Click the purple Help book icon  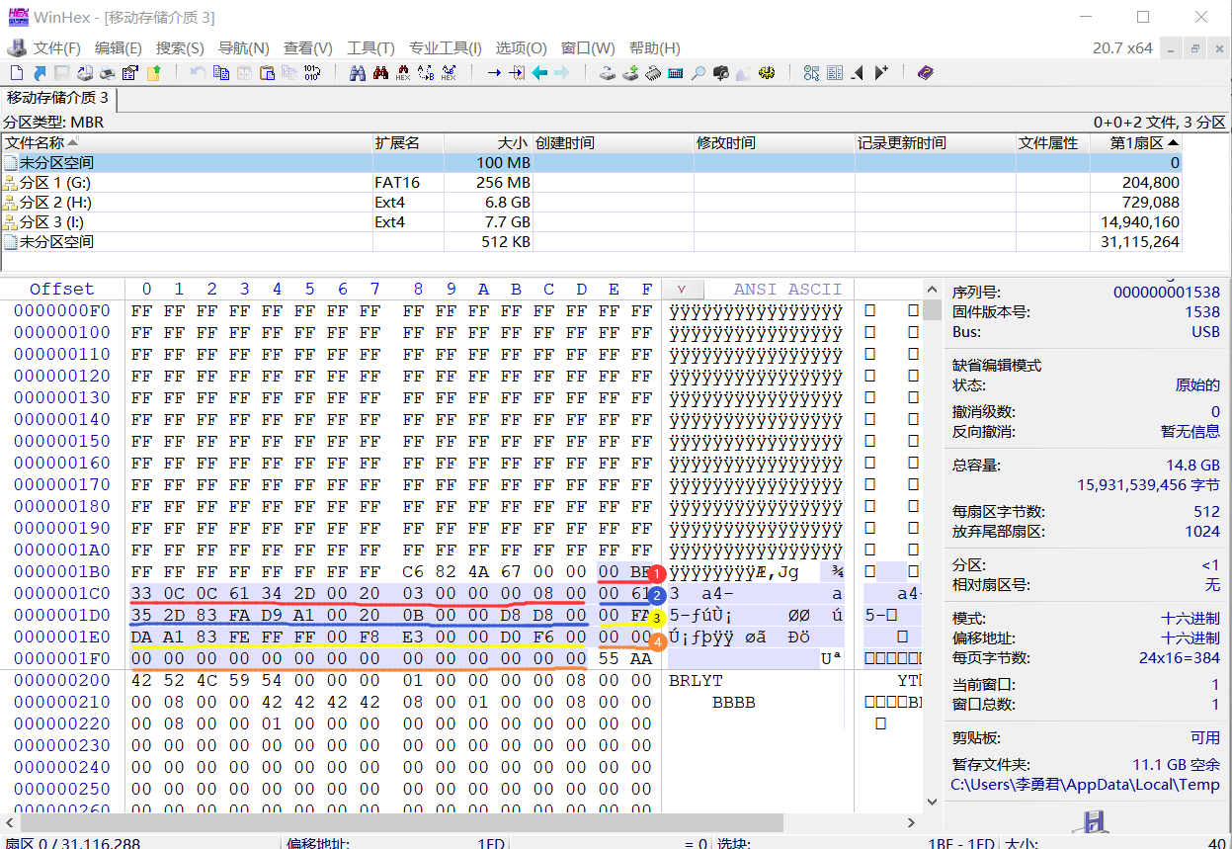coord(925,73)
